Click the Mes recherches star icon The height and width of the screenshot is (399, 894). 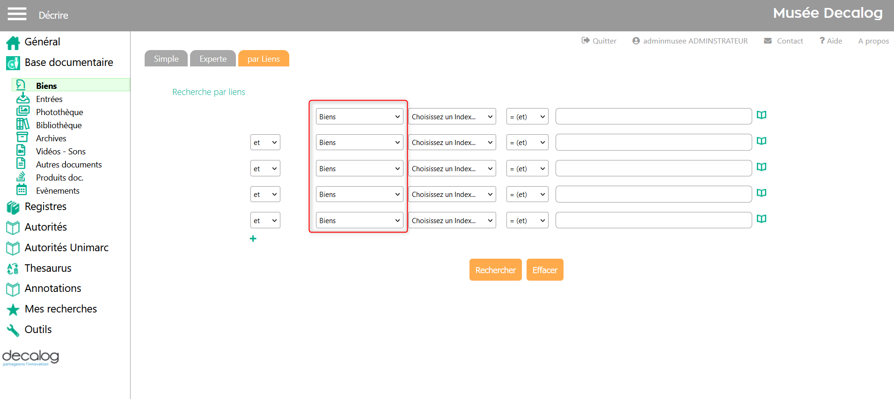(x=13, y=310)
